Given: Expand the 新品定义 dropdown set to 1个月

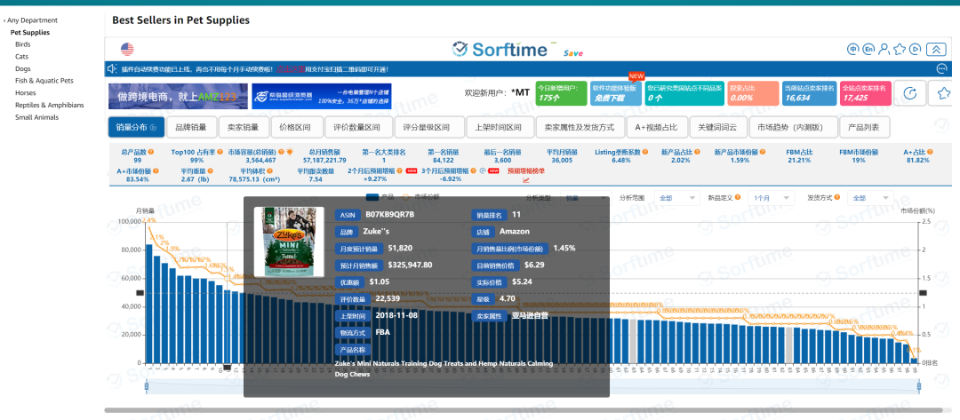Looking at the screenshot, I should pyautogui.click(x=771, y=198).
